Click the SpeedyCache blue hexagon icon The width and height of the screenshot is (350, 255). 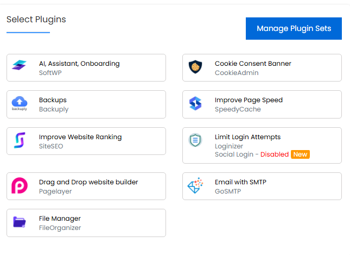pyautogui.click(x=195, y=103)
